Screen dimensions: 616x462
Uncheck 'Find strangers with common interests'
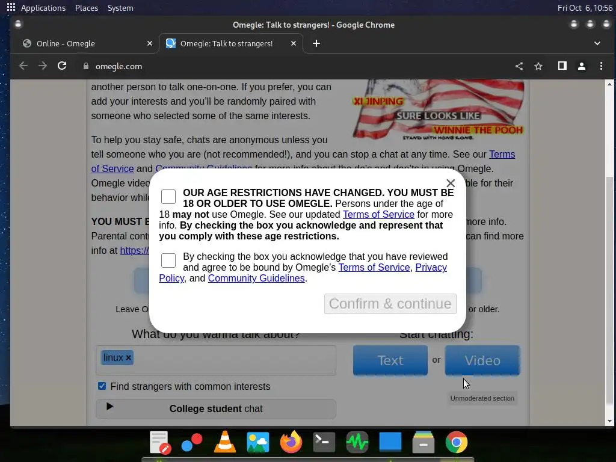(102, 386)
